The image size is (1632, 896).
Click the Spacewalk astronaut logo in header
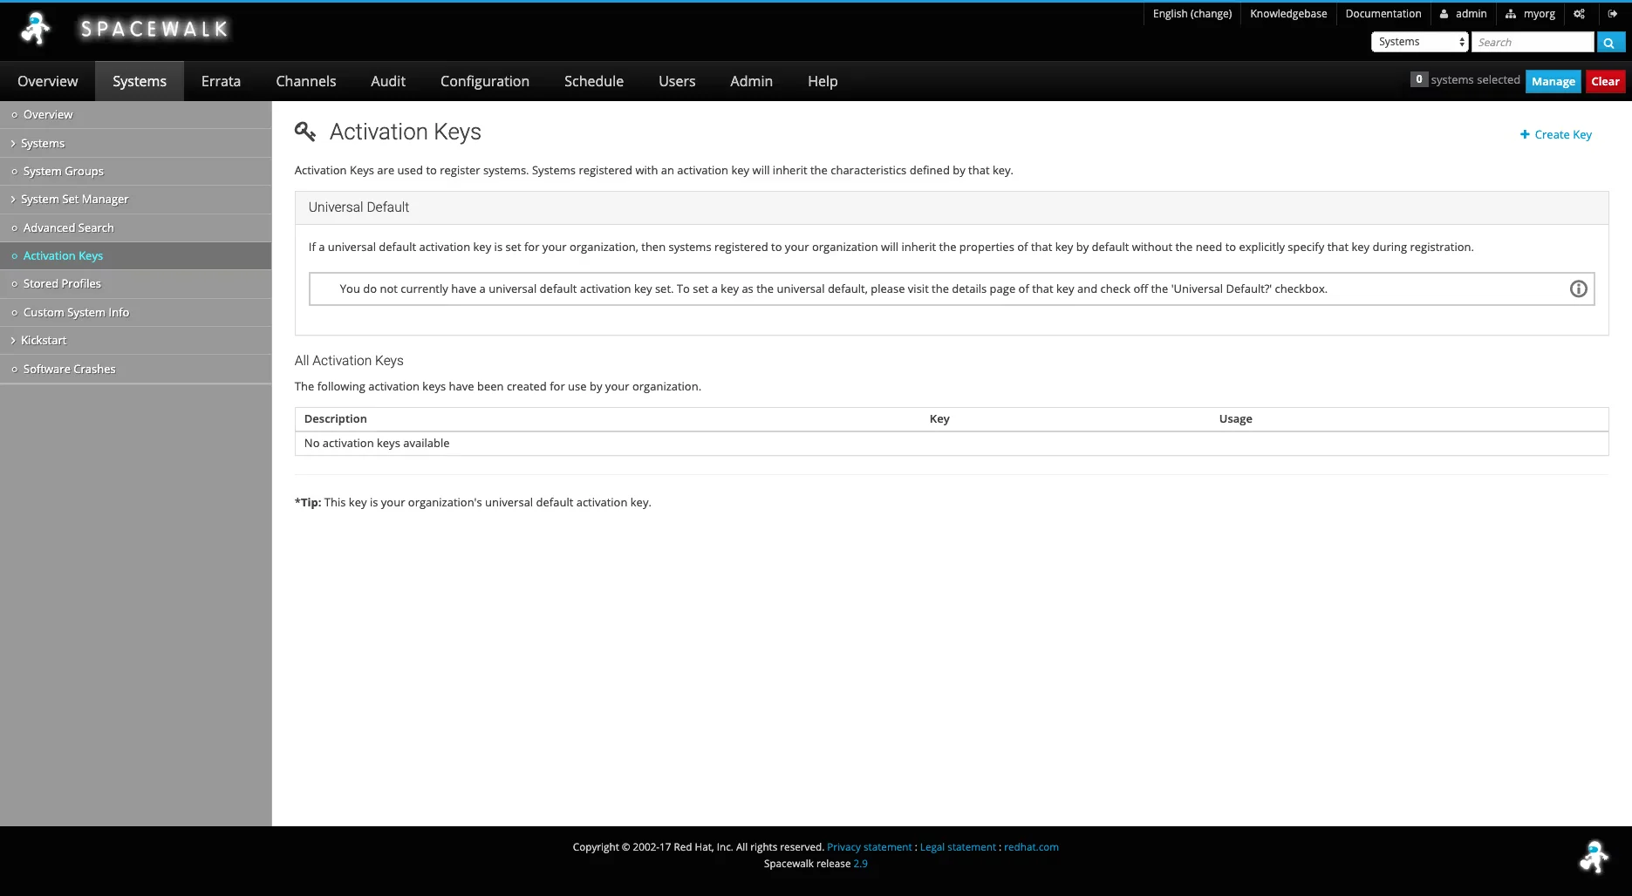pyautogui.click(x=36, y=29)
